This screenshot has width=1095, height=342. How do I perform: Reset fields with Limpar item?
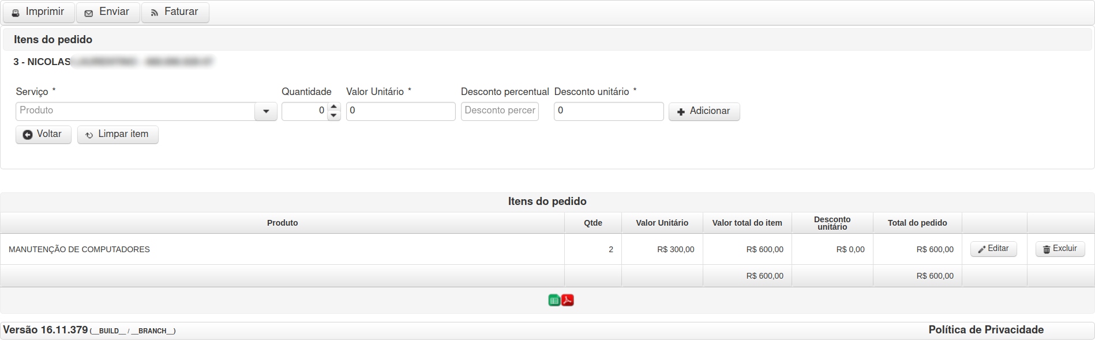point(118,134)
